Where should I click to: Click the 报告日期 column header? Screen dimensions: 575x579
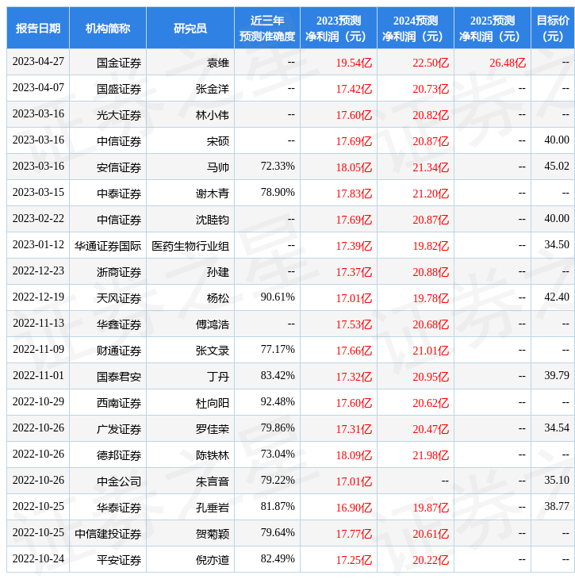tap(38, 28)
